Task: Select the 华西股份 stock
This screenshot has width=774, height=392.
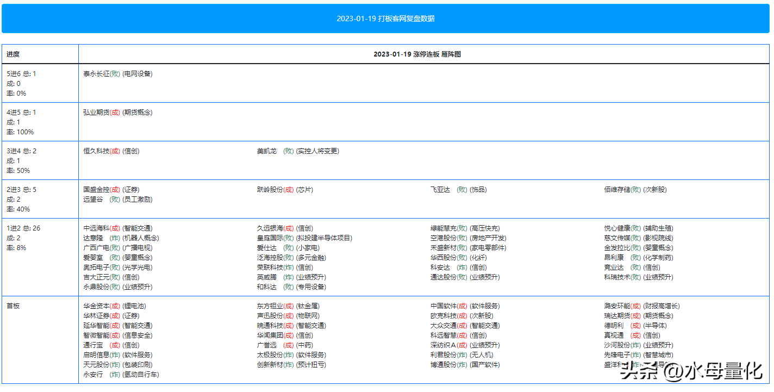Action: tap(444, 258)
